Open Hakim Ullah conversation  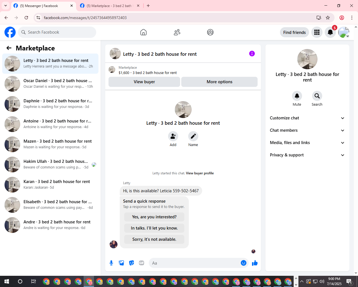point(50,165)
